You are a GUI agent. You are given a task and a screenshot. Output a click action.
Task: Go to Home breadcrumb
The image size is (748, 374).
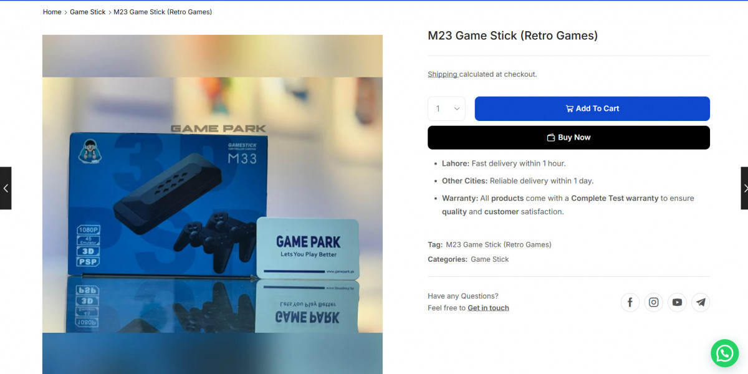click(52, 12)
